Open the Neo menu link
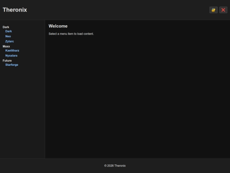The image size is (230, 173). pos(8,36)
